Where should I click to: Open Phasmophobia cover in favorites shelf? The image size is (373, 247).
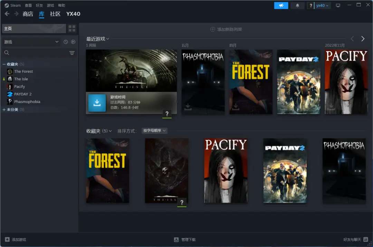[x=344, y=171]
